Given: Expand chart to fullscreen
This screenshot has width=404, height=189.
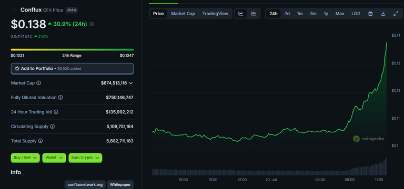Looking at the screenshot, I should click(396, 14).
